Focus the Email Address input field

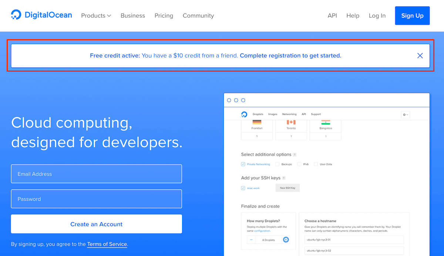96,174
